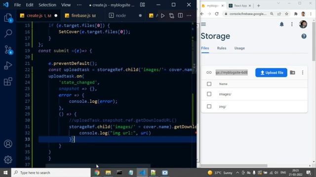This screenshot has height=177, width=316.
Task: Open the img/ folder
Action: (223, 107)
